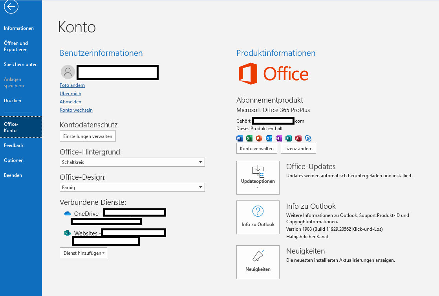Select Drucken in the sidebar

[x=13, y=101]
